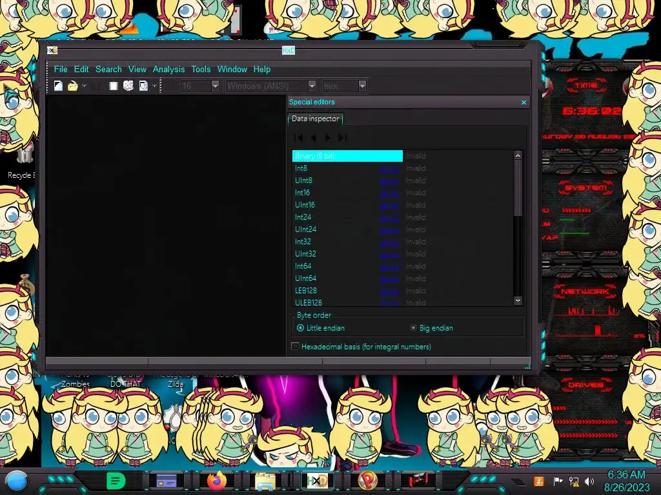Open the orange P app taskbar icon
Viewport: 661px width, 495px height.
point(367,481)
